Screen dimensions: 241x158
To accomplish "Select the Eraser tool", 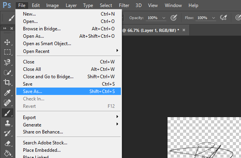I will (x=7, y=143).
